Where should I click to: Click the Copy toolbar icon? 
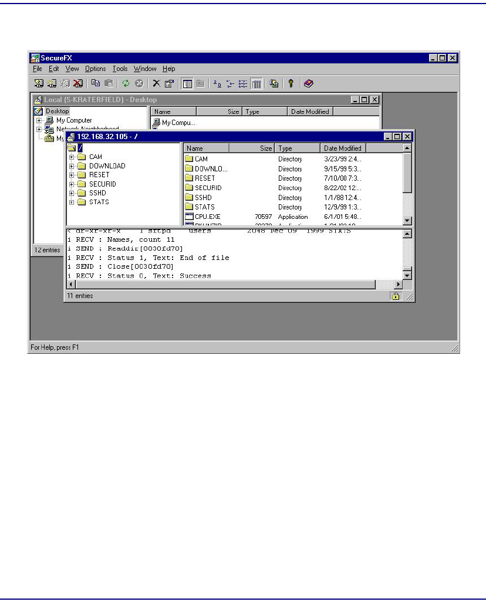pyautogui.click(x=96, y=83)
